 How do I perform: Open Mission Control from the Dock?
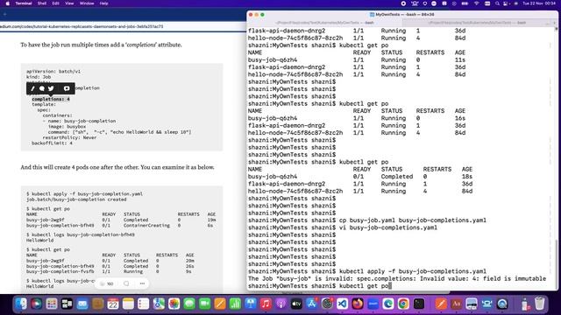(x=67, y=304)
